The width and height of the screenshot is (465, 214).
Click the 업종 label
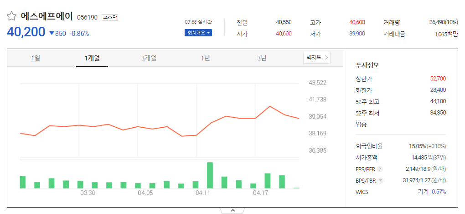point(361,124)
